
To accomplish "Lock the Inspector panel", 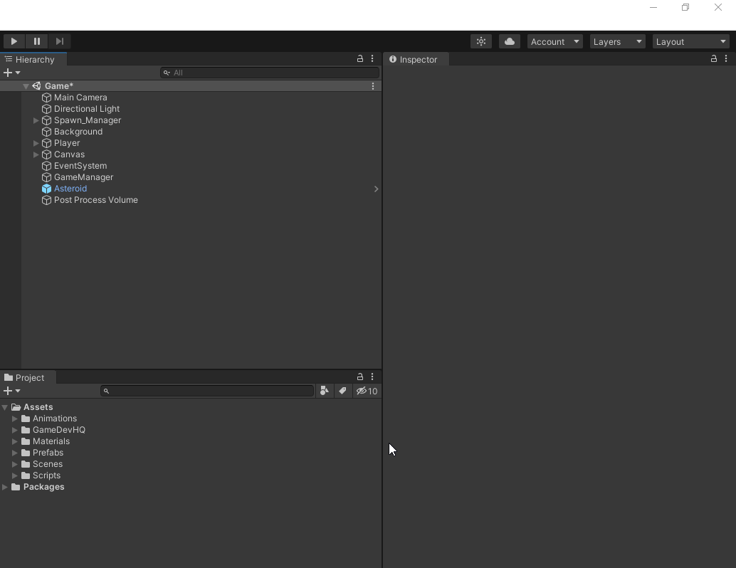I will 713,59.
